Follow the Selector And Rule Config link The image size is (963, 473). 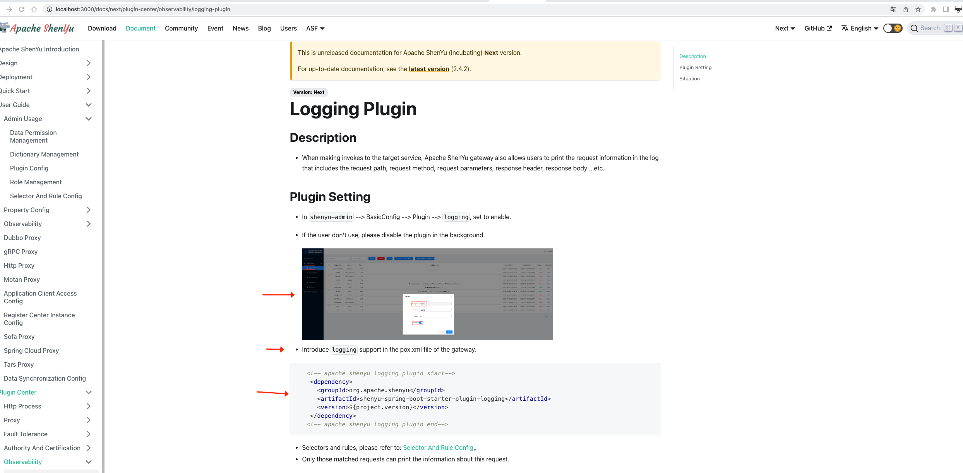(438, 447)
